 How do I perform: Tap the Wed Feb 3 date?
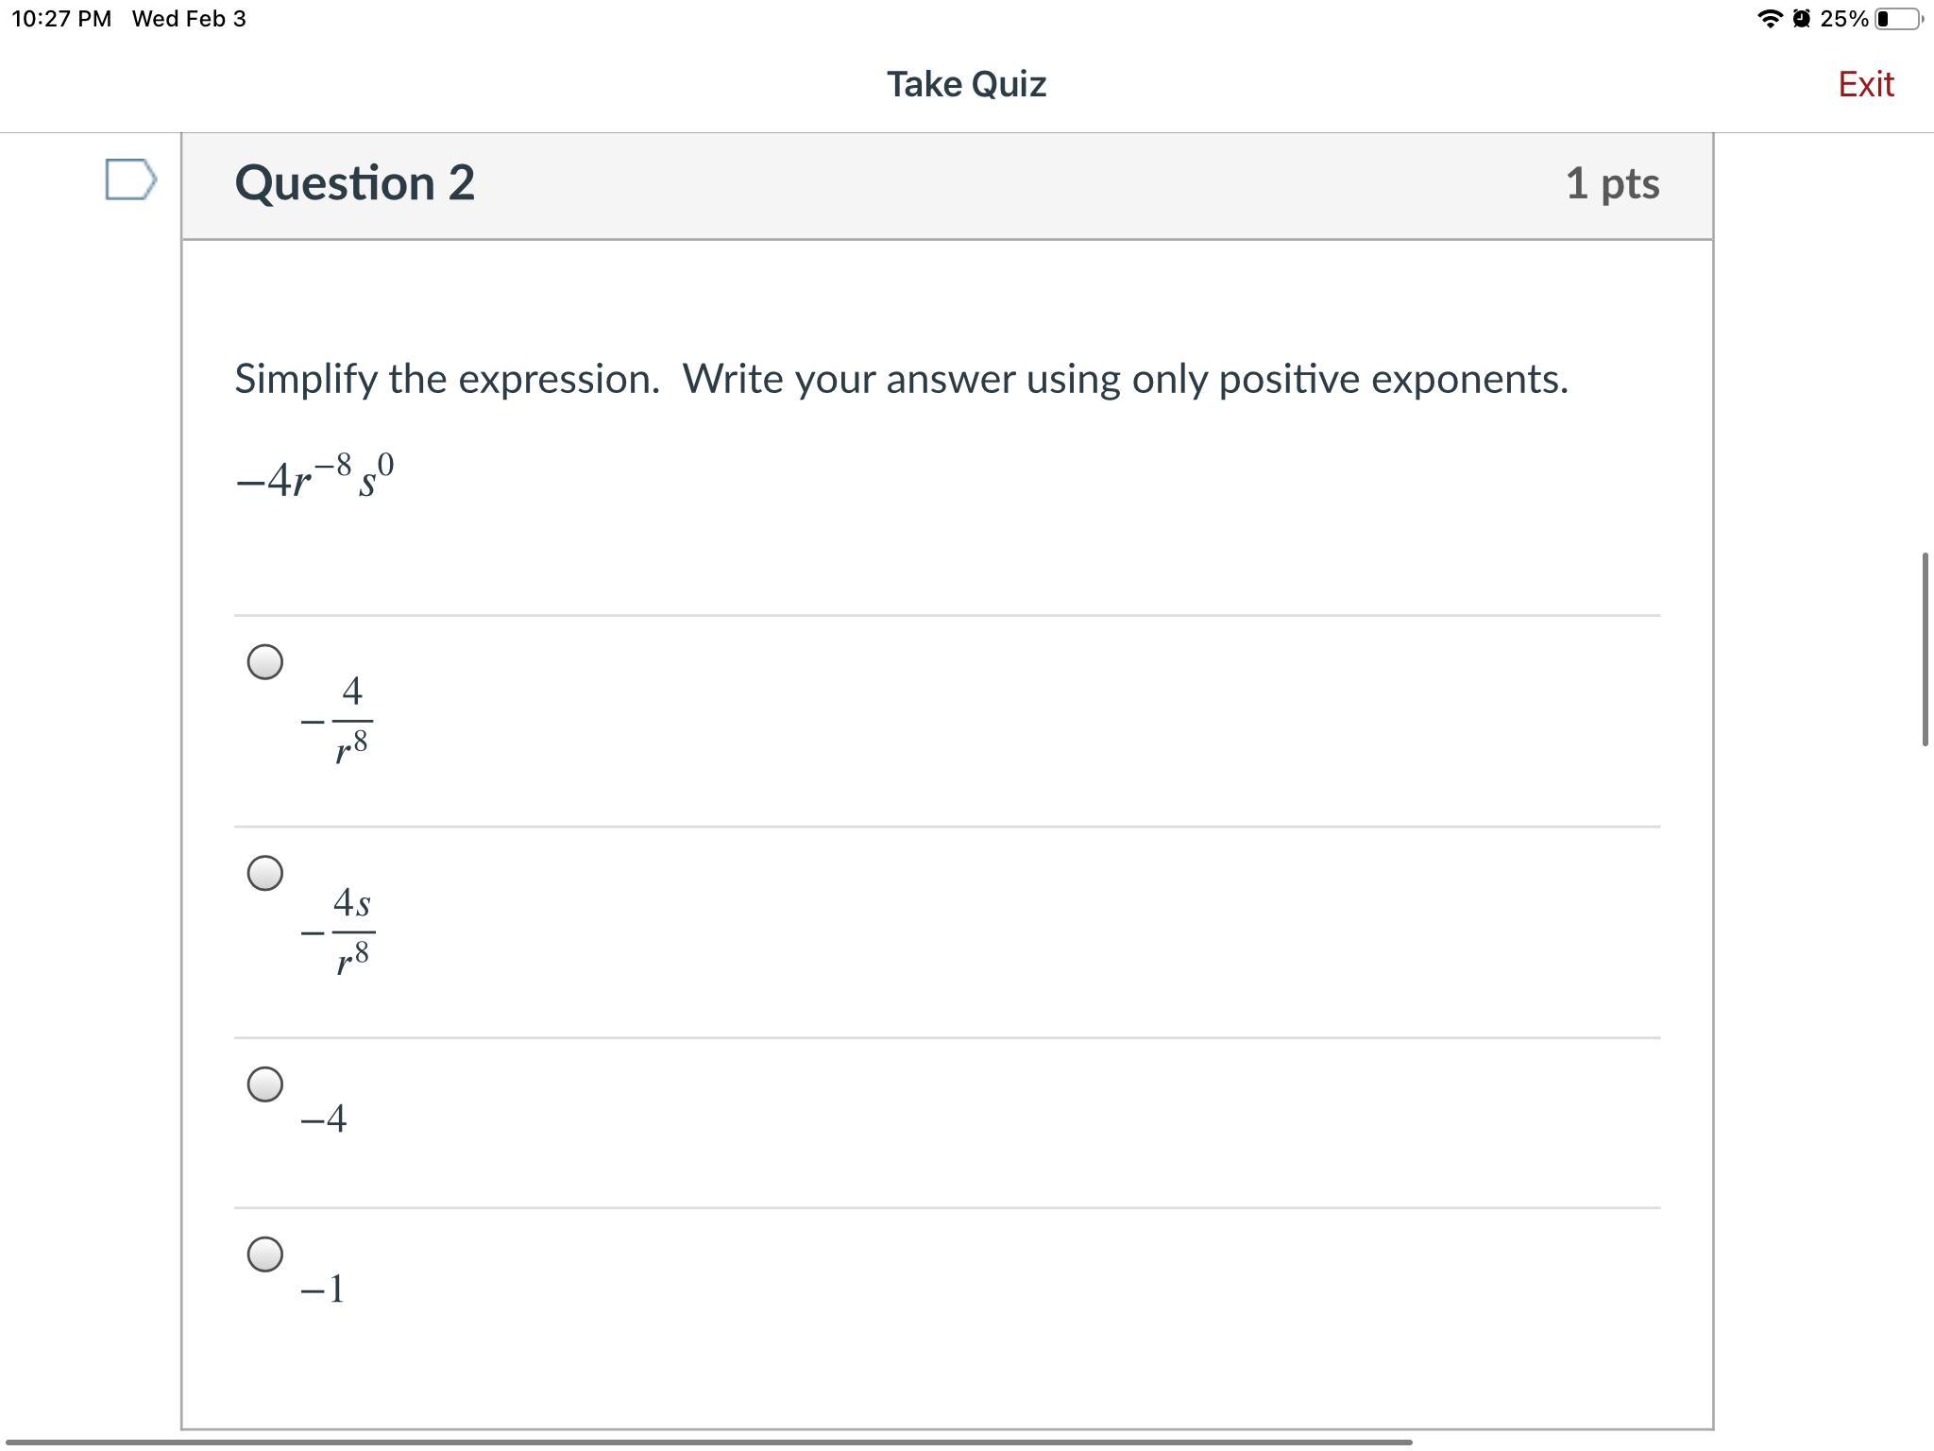point(189,19)
